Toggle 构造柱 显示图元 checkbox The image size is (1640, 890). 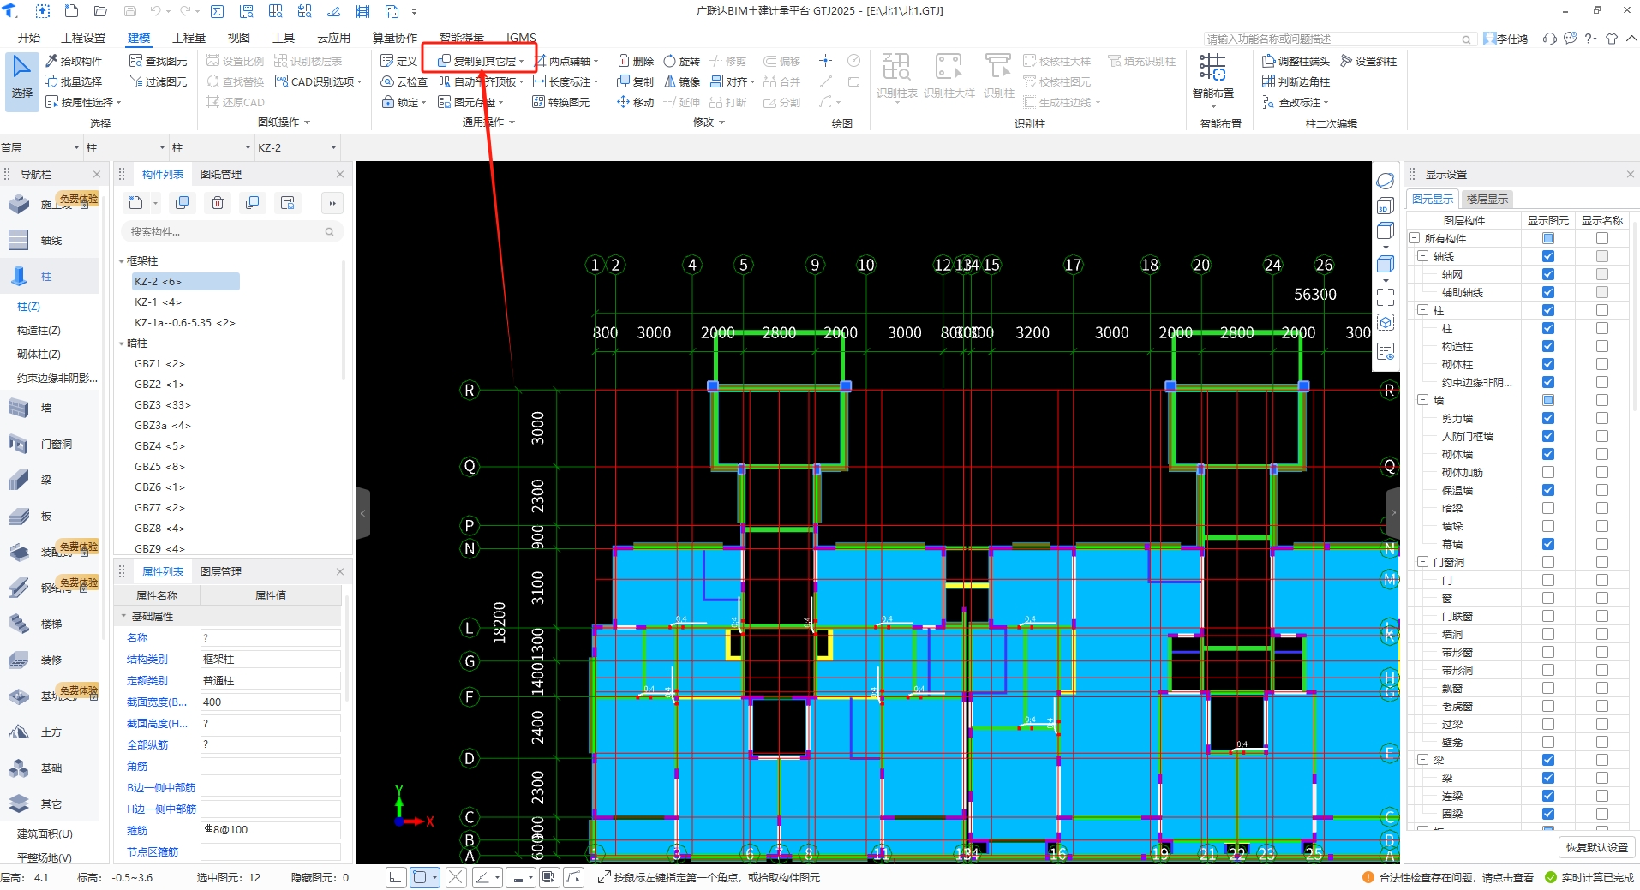pos(1548,346)
